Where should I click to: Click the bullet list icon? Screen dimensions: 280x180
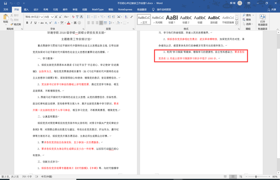[x=89, y=17]
